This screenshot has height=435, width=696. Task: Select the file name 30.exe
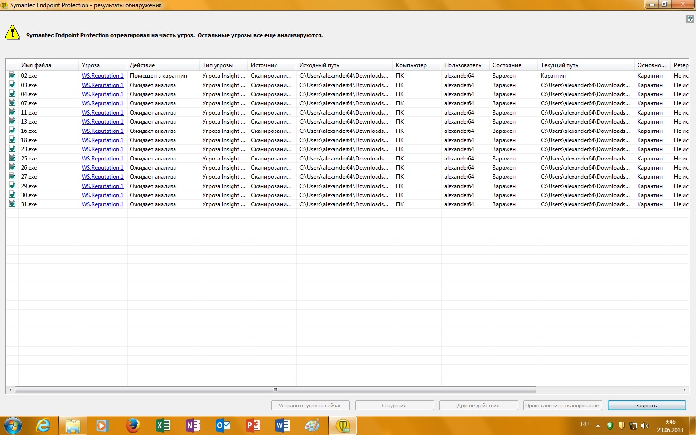point(29,195)
